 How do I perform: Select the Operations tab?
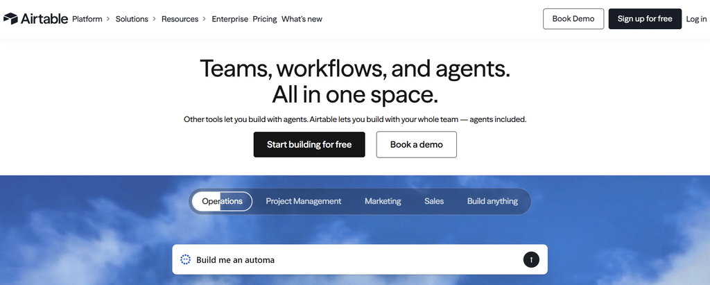pyautogui.click(x=222, y=201)
